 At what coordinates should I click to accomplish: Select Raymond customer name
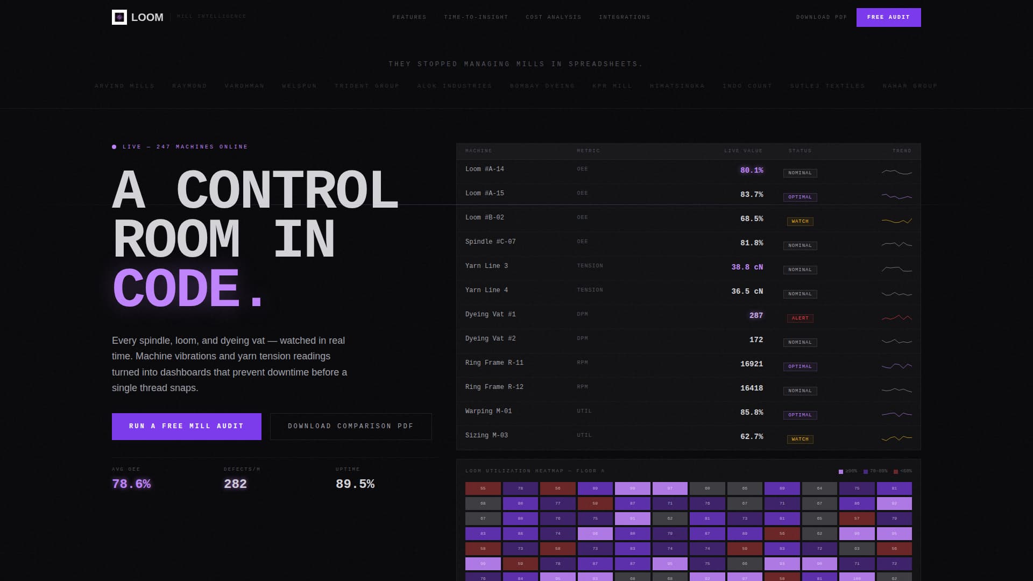[189, 86]
